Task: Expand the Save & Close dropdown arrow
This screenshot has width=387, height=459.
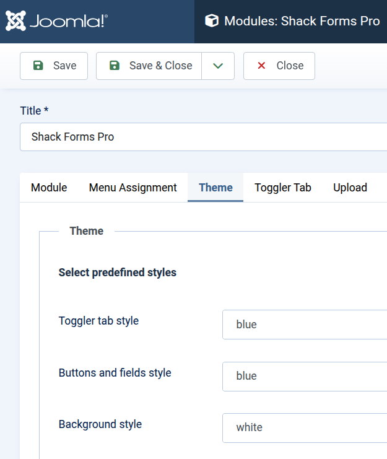Action: pyautogui.click(x=218, y=66)
